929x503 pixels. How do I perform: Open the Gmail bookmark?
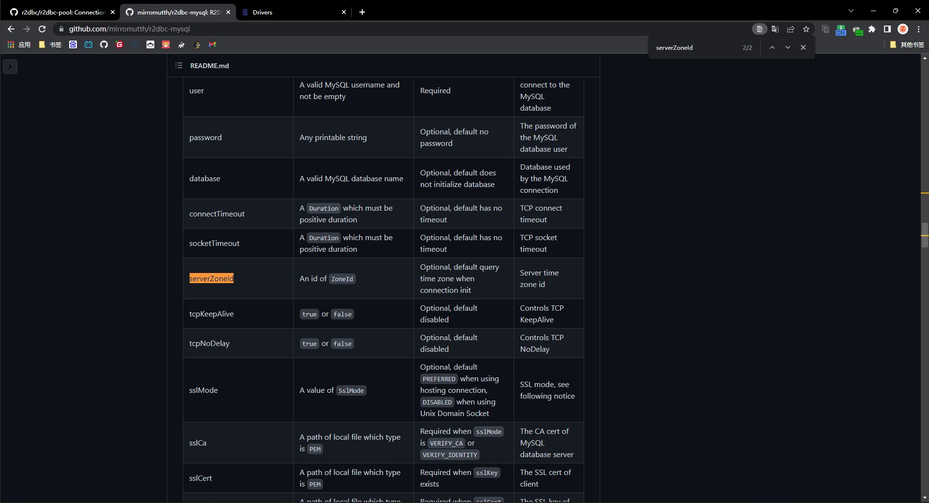click(212, 44)
